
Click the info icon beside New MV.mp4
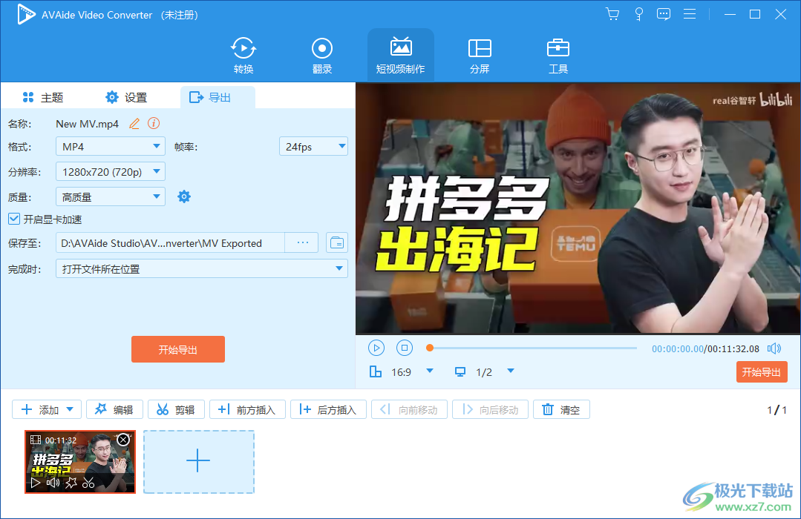(154, 124)
